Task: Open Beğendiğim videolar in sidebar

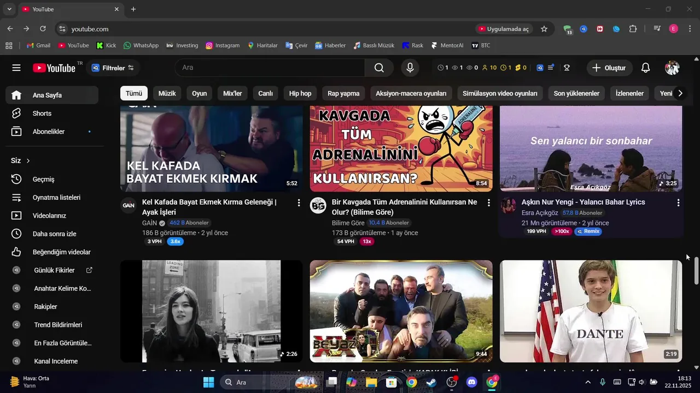Action: 52,252
